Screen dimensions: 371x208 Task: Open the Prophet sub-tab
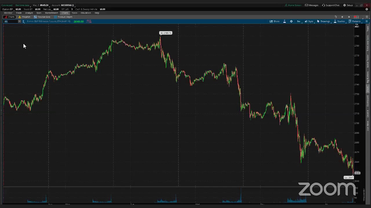point(24,17)
